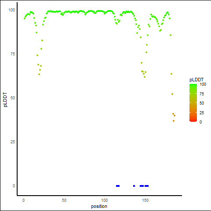Click the y-axis tick label 100
211x211 pixels.
(12, 10)
